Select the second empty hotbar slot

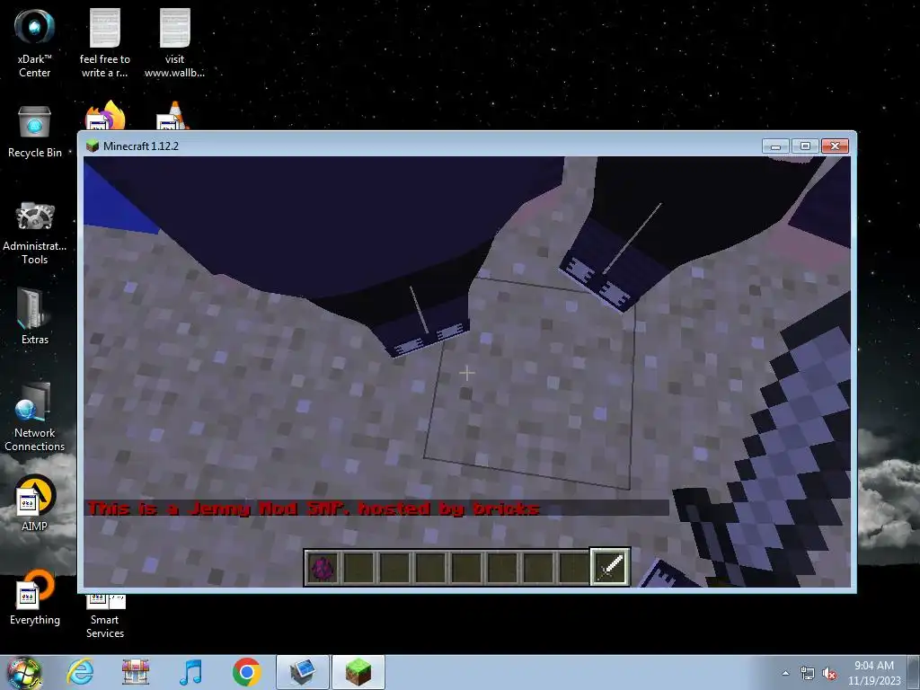point(394,568)
